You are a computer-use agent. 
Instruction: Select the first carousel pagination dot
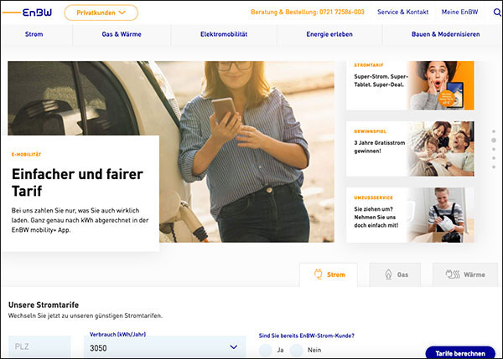[x=494, y=131]
